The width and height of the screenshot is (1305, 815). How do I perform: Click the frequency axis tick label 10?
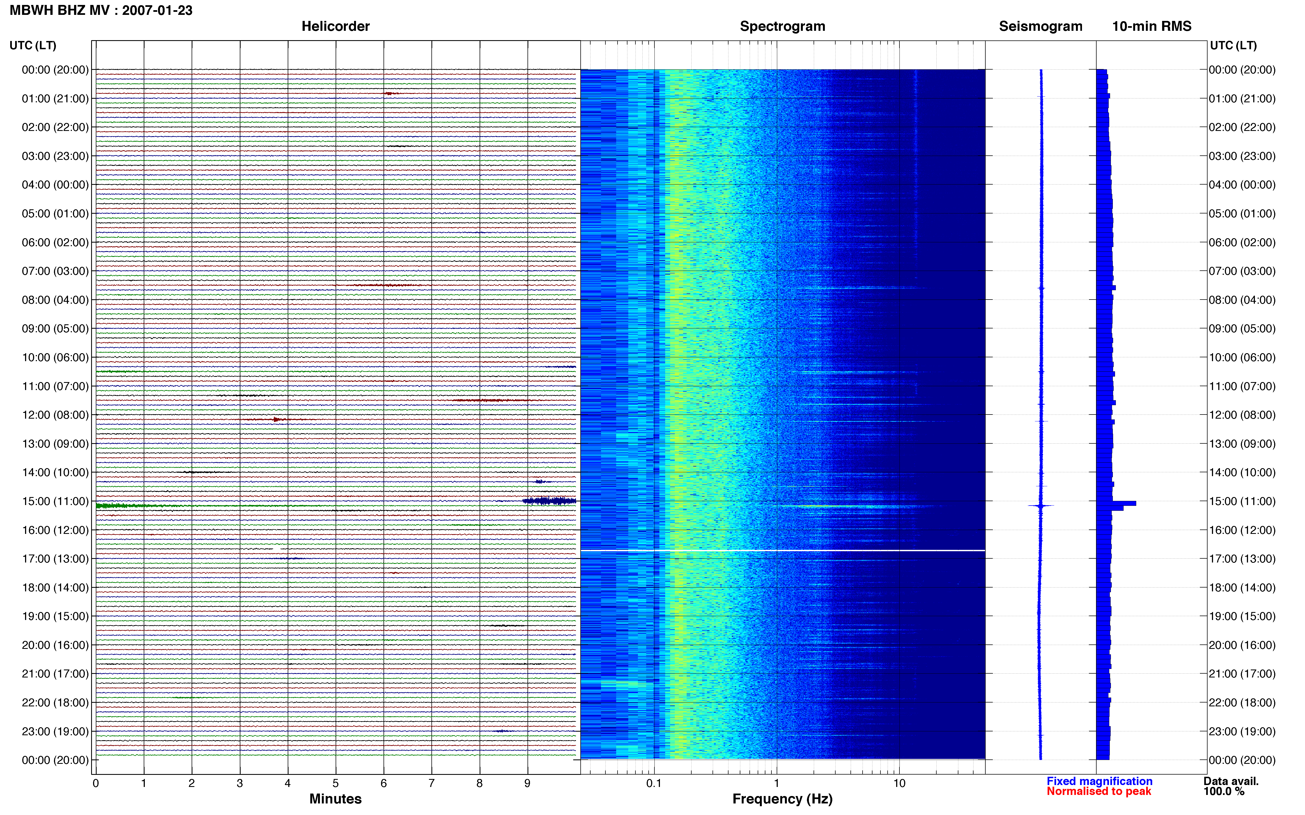pos(899,783)
